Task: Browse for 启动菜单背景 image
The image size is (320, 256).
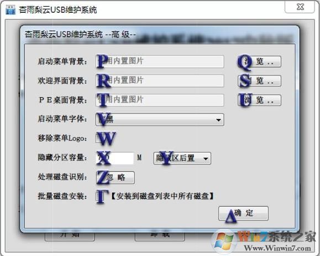Action: pyautogui.click(x=259, y=62)
